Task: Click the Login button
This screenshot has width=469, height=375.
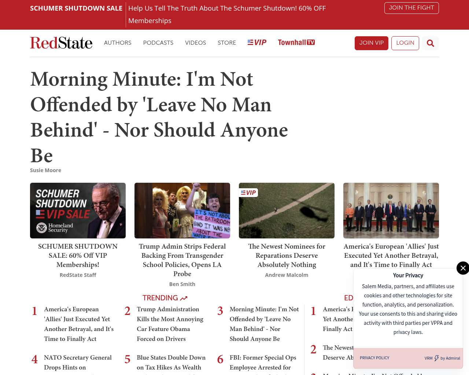Action: point(405,43)
